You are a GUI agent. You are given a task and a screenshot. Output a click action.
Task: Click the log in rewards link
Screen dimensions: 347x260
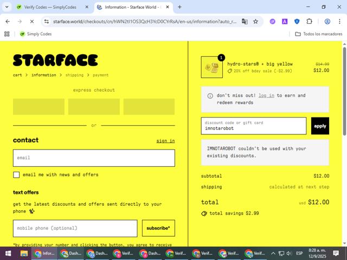tap(266, 95)
